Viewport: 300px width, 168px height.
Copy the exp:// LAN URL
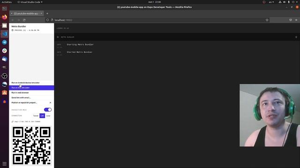coord(27,121)
